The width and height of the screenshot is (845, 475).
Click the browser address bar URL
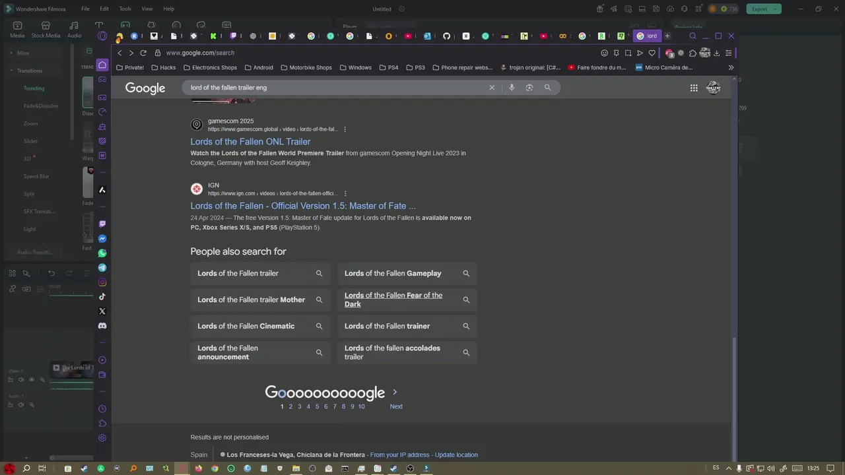click(x=200, y=53)
